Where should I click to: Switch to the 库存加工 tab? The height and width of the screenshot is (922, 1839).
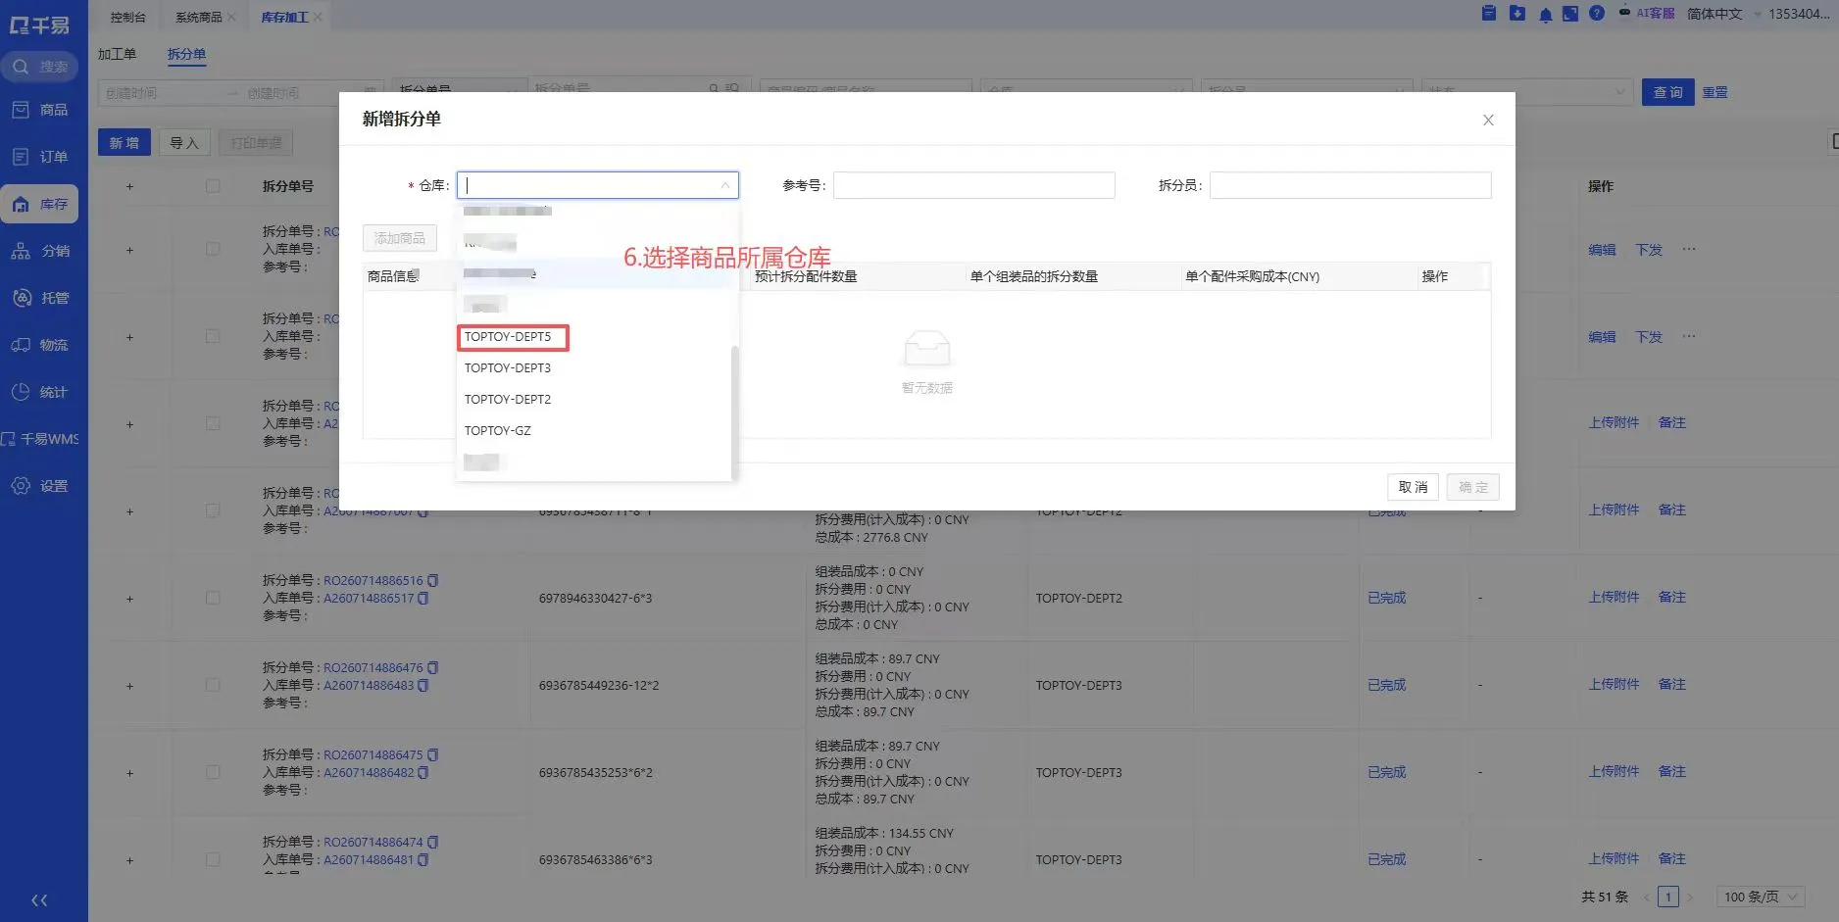point(284,18)
